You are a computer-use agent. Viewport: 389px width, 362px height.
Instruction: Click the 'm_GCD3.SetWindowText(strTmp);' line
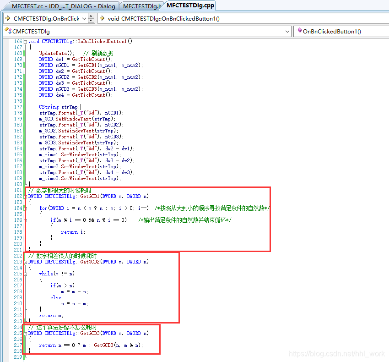79,143
